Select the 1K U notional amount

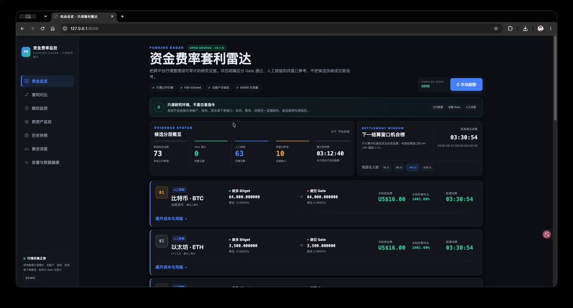[x=386, y=168]
